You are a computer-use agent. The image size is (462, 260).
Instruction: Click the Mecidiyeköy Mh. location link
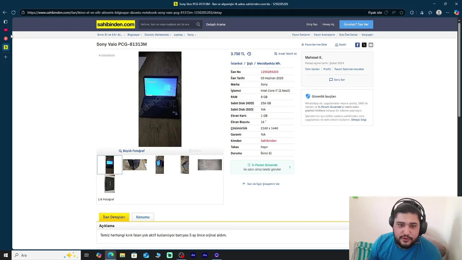coord(269,64)
